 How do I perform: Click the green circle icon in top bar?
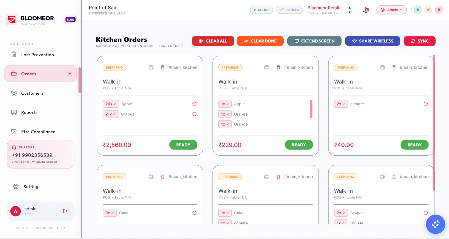click(x=418, y=10)
